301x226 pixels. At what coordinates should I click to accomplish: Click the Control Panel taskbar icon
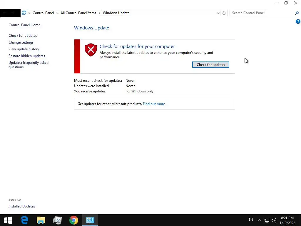click(90, 220)
